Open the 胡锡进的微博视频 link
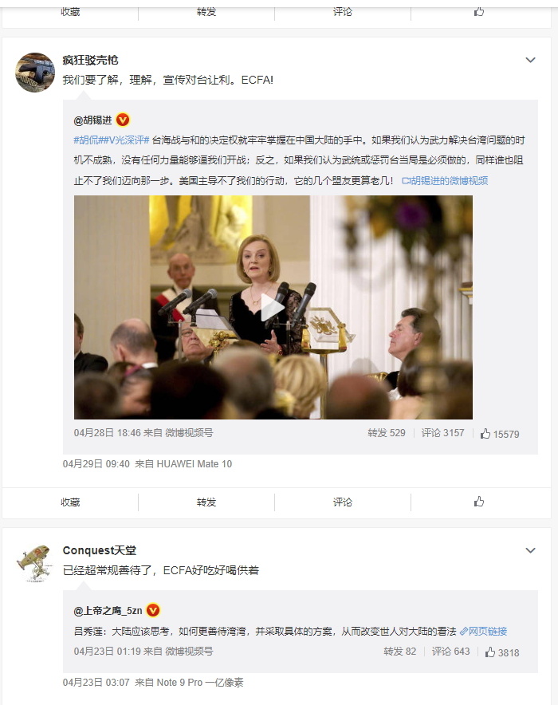This screenshot has width=558, height=705. pyautogui.click(x=445, y=180)
